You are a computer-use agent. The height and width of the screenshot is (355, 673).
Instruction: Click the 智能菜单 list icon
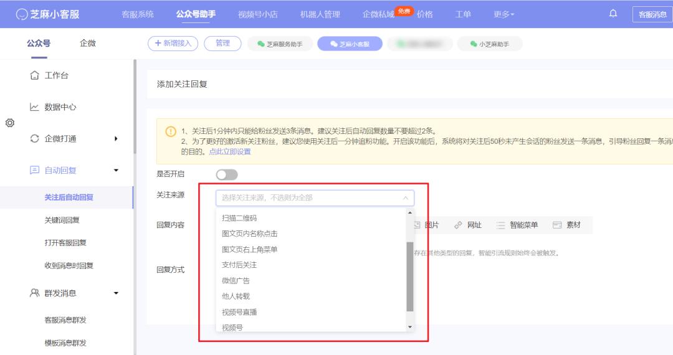pyautogui.click(x=500, y=225)
